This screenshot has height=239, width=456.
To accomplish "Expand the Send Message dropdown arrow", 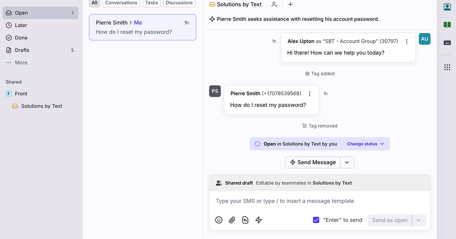I will 347,162.
